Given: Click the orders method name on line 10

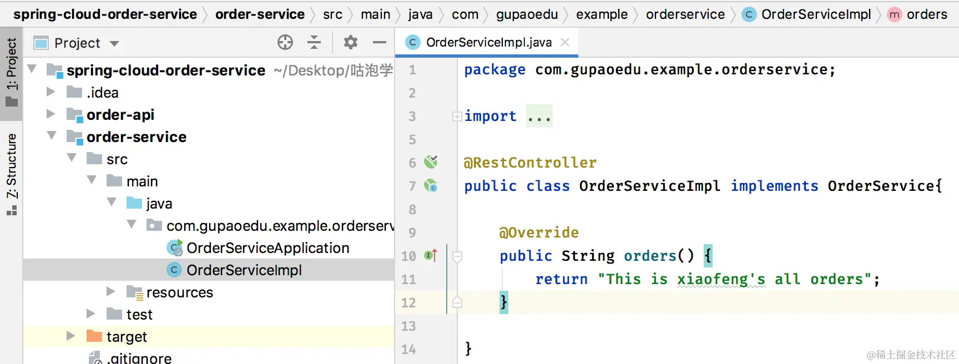Looking at the screenshot, I should coord(650,256).
